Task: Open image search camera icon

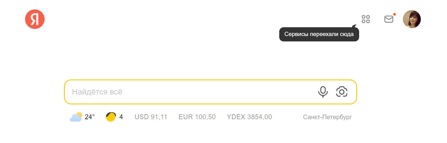Action: [342, 92]
